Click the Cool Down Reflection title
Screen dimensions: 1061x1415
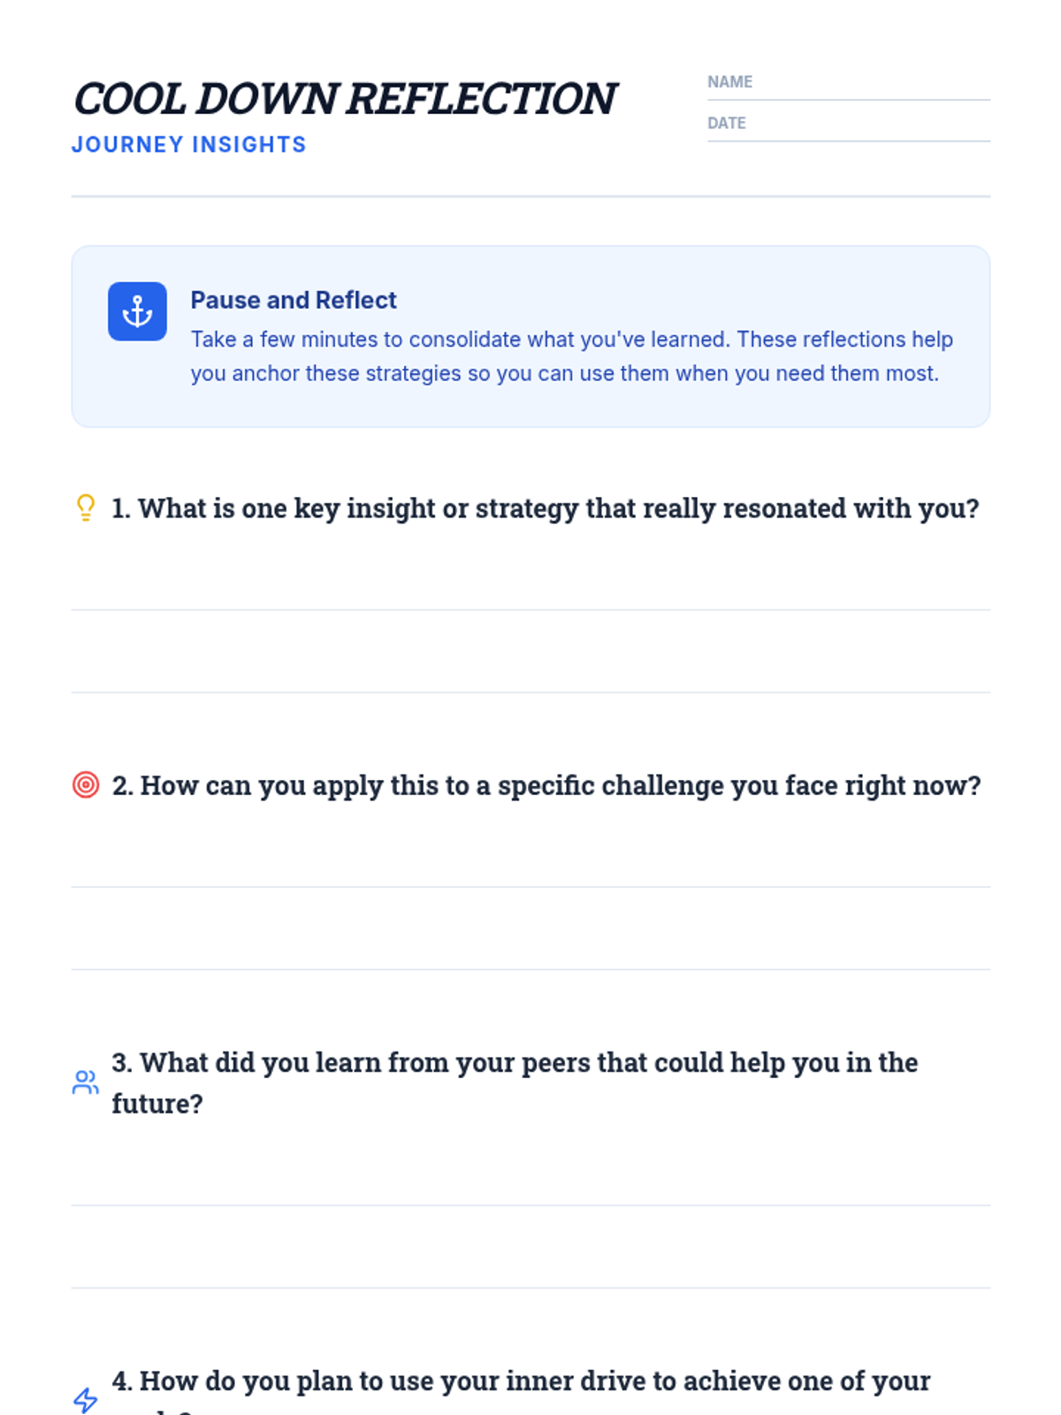344,98
